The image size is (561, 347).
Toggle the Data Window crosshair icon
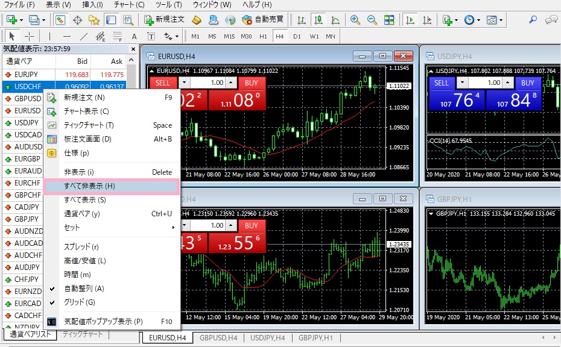point(77,20)
